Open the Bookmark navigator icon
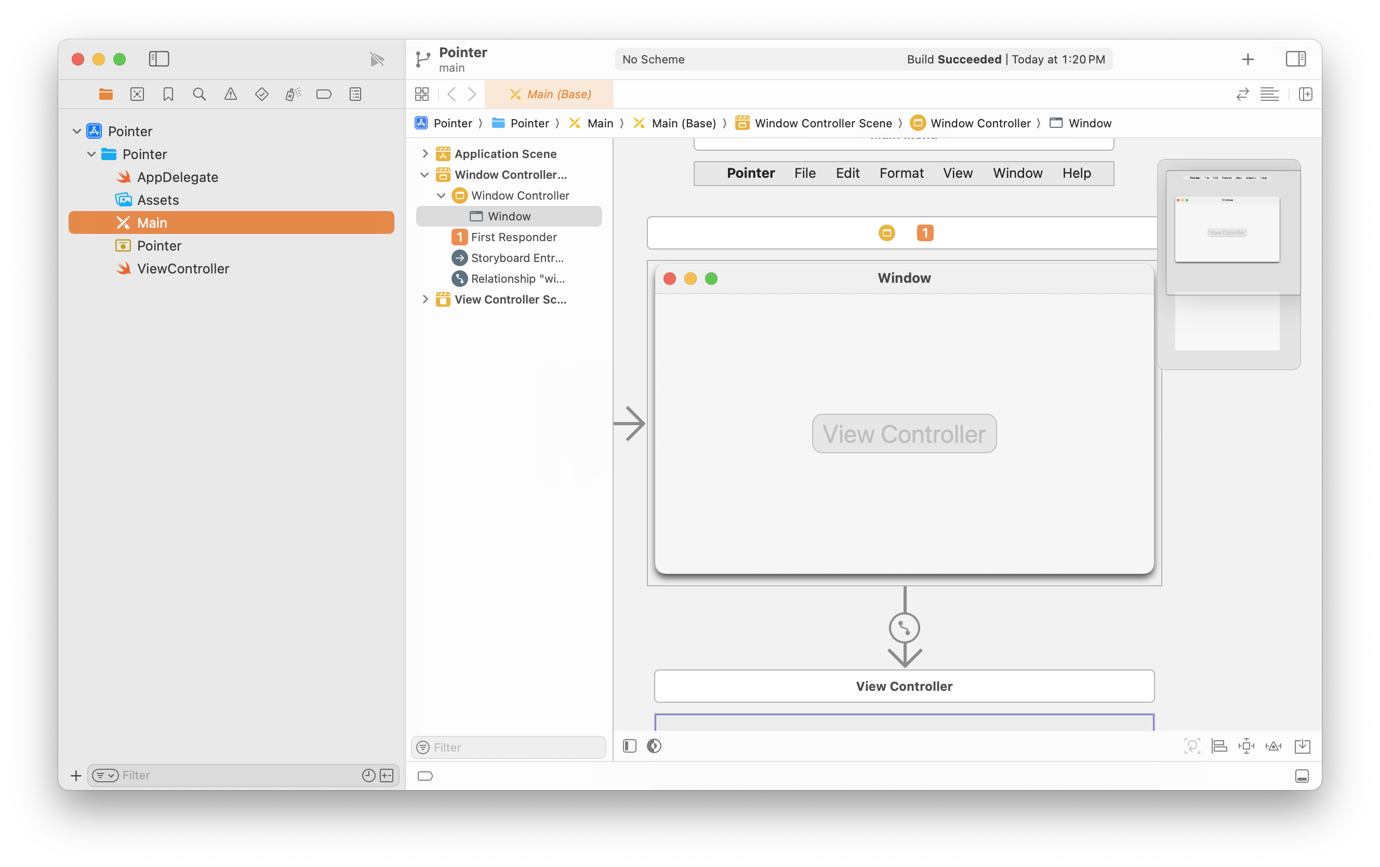1380x867 pixels. (x=168, y=94)
